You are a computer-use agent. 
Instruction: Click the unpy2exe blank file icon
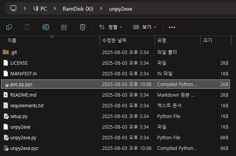click(x=6, y=127)
